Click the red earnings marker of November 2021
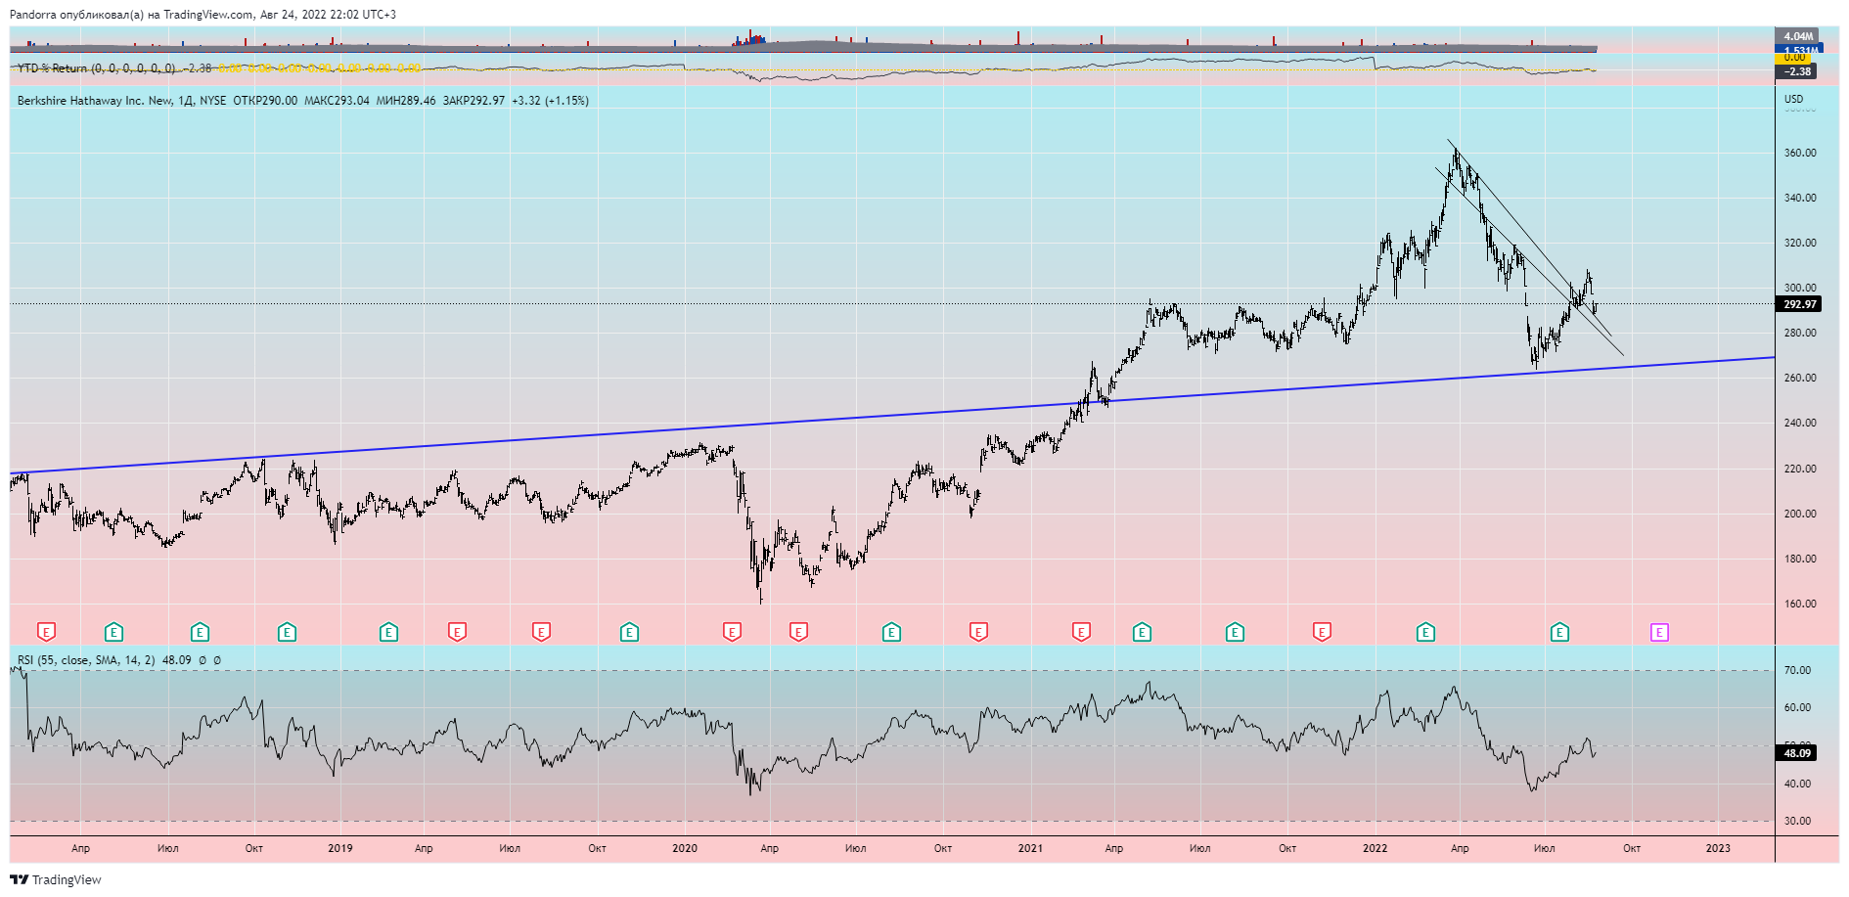This screenshot has height=897, width=1849. (x=1322, y=632)
